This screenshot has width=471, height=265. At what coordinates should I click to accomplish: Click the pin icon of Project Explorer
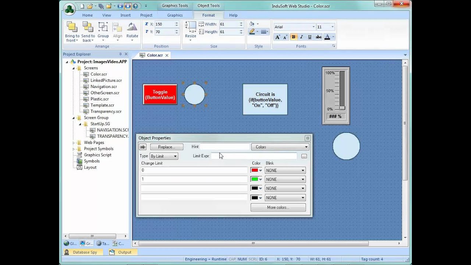[120, 54]
